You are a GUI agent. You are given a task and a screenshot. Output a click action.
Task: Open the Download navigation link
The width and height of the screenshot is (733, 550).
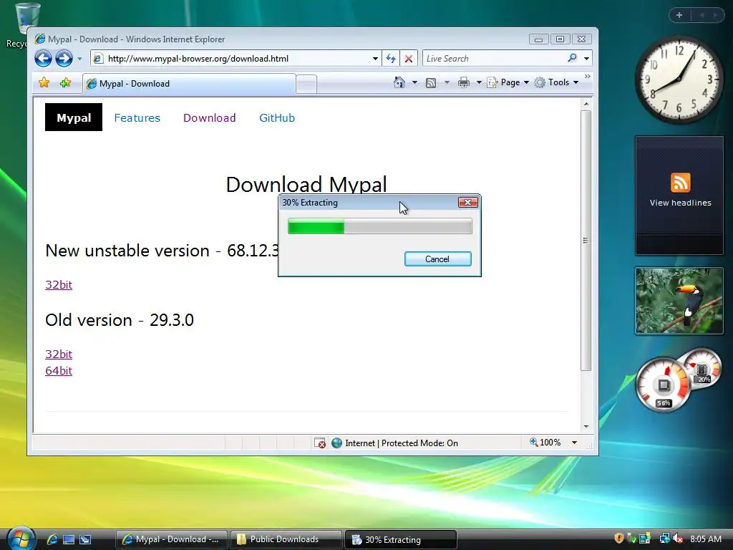210,118
